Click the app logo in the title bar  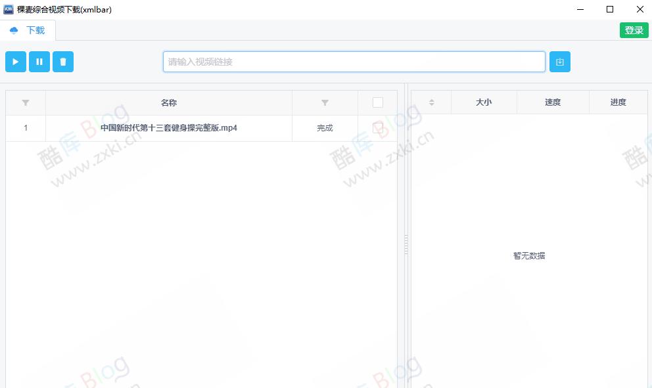[8, 9]
